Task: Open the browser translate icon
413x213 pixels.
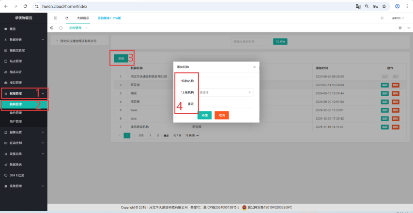Action: [x=358, y=6]
